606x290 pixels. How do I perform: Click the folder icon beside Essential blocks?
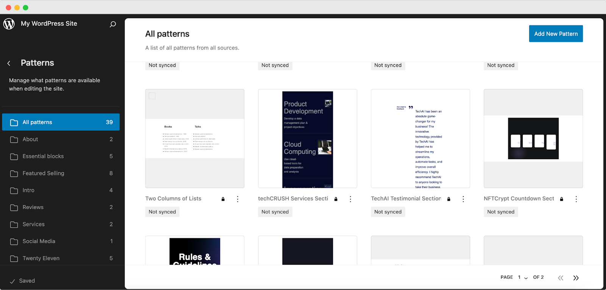(x=14, y=157)
